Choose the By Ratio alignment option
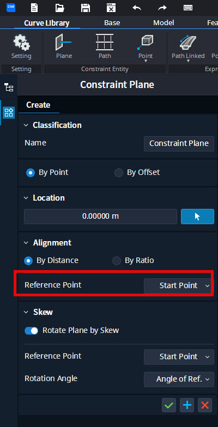This screenshot has height=427, width=218. tap(133, 260)
